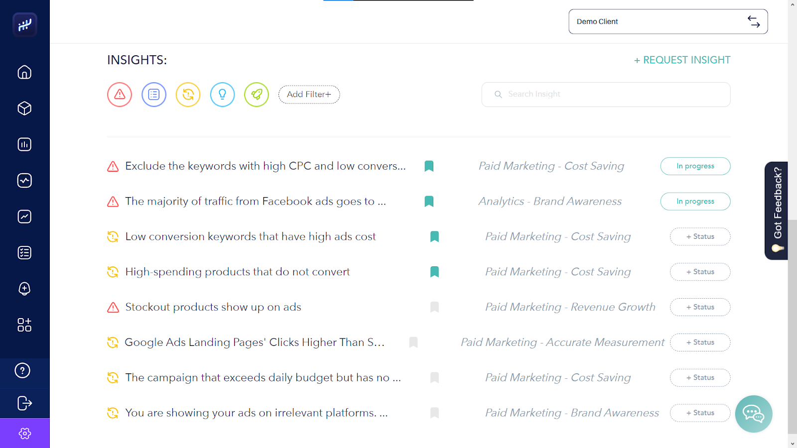Screen dimensions: 797x448
Task: Click the Search Insight field
Action: [606, 95]
